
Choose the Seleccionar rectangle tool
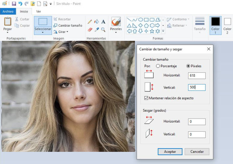(43, 21)
